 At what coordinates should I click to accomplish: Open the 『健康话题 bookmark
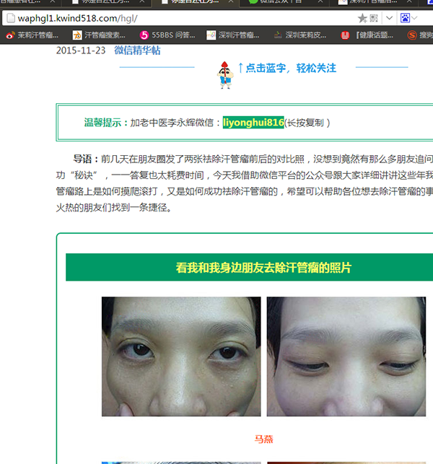pyautogui.click(x=367, y=35)
